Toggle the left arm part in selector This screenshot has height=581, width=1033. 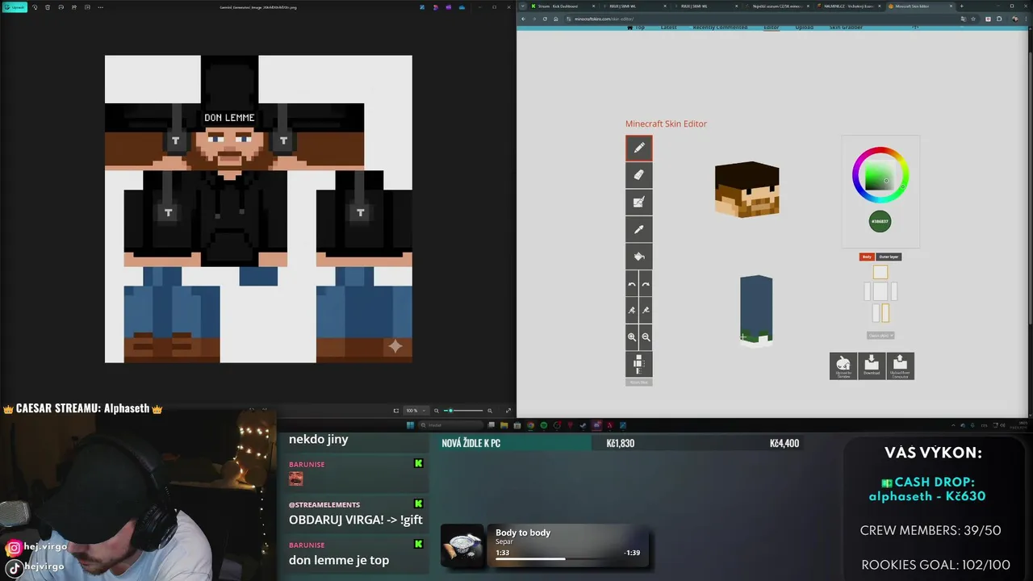pyautogui.click(x=868, y=291)
